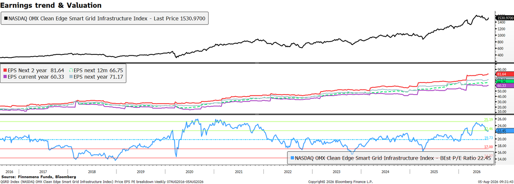Screen dimensions: 514x184
Task: Click green 66.75 value tag on axis
Action: tap(505, 81)
